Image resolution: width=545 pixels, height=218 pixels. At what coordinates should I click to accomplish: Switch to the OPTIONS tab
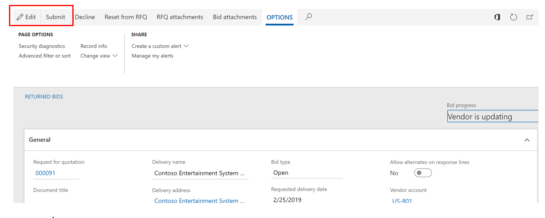pos(280,18)
